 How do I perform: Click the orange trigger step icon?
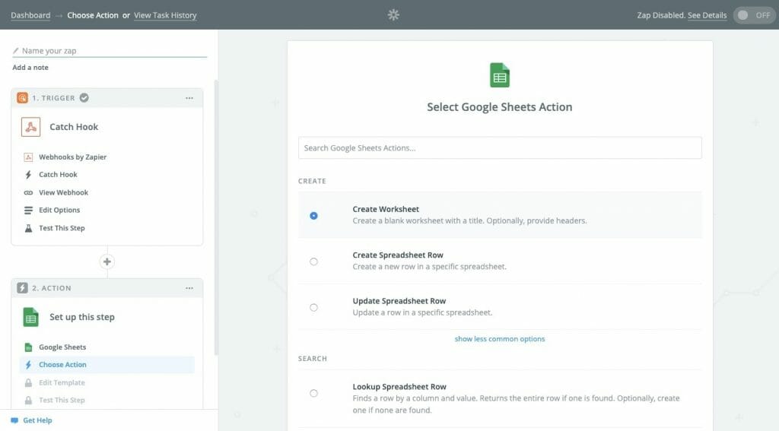(22, 98)
